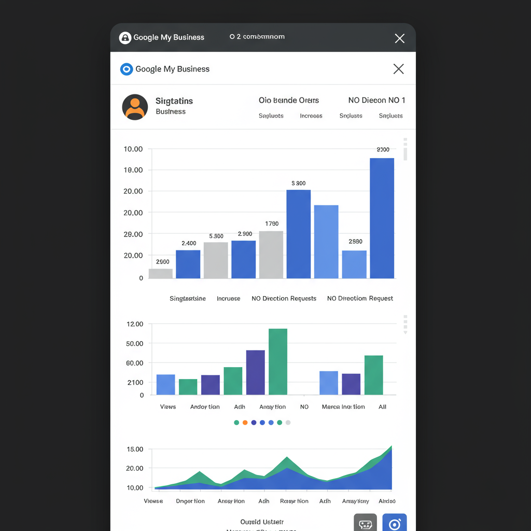Screen dimensions: 531x531
Task: Click the All category under the bar chart
Action: coord(382,407)
